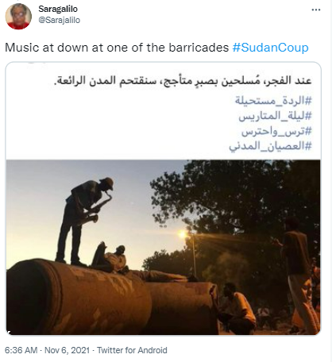
Task: Open the hashtag #العصيان_المدني
Action: (x=270, y=146)
